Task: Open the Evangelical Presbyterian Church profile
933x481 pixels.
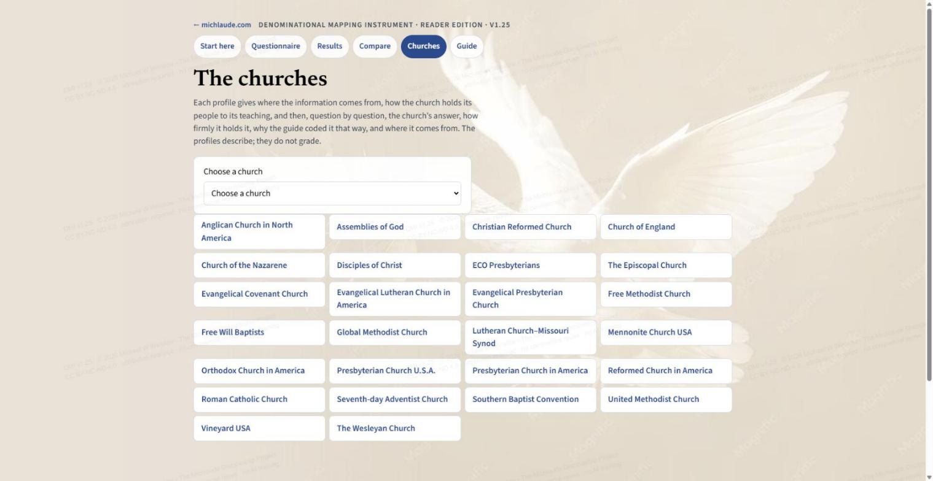Action: tap(531, 299)
